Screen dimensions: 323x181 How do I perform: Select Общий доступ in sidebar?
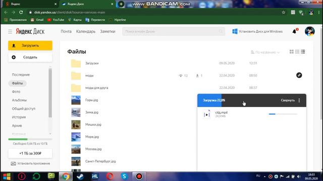(24, 109)
